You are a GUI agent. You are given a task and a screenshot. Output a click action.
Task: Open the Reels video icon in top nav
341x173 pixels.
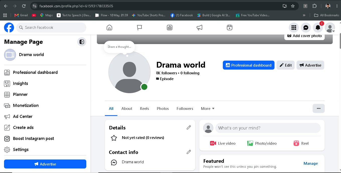(230, 28)
